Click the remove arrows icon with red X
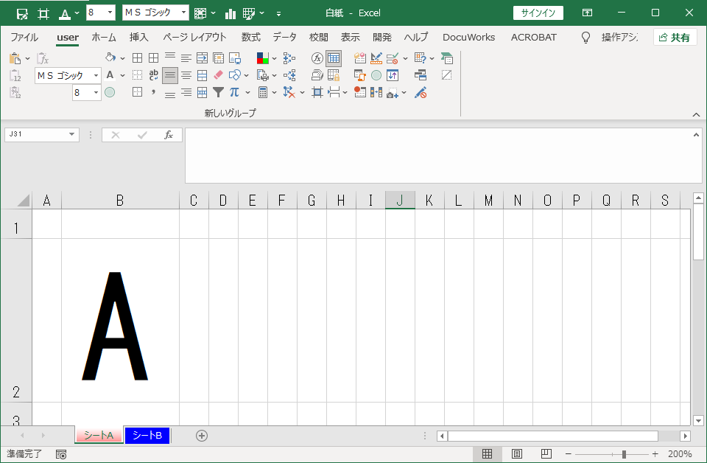 [x=289, y=92]
